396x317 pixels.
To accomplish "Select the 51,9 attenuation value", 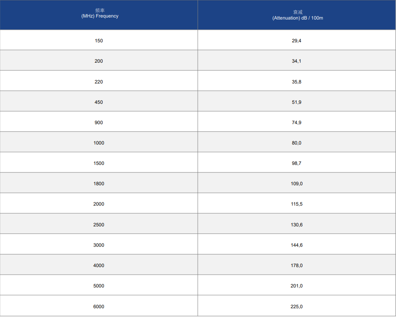I will coord(297,101).
